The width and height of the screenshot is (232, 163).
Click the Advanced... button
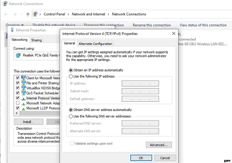pos(159,145)
